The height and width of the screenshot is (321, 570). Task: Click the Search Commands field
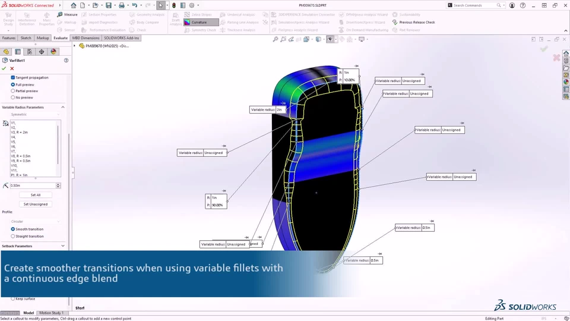point(476,5)
